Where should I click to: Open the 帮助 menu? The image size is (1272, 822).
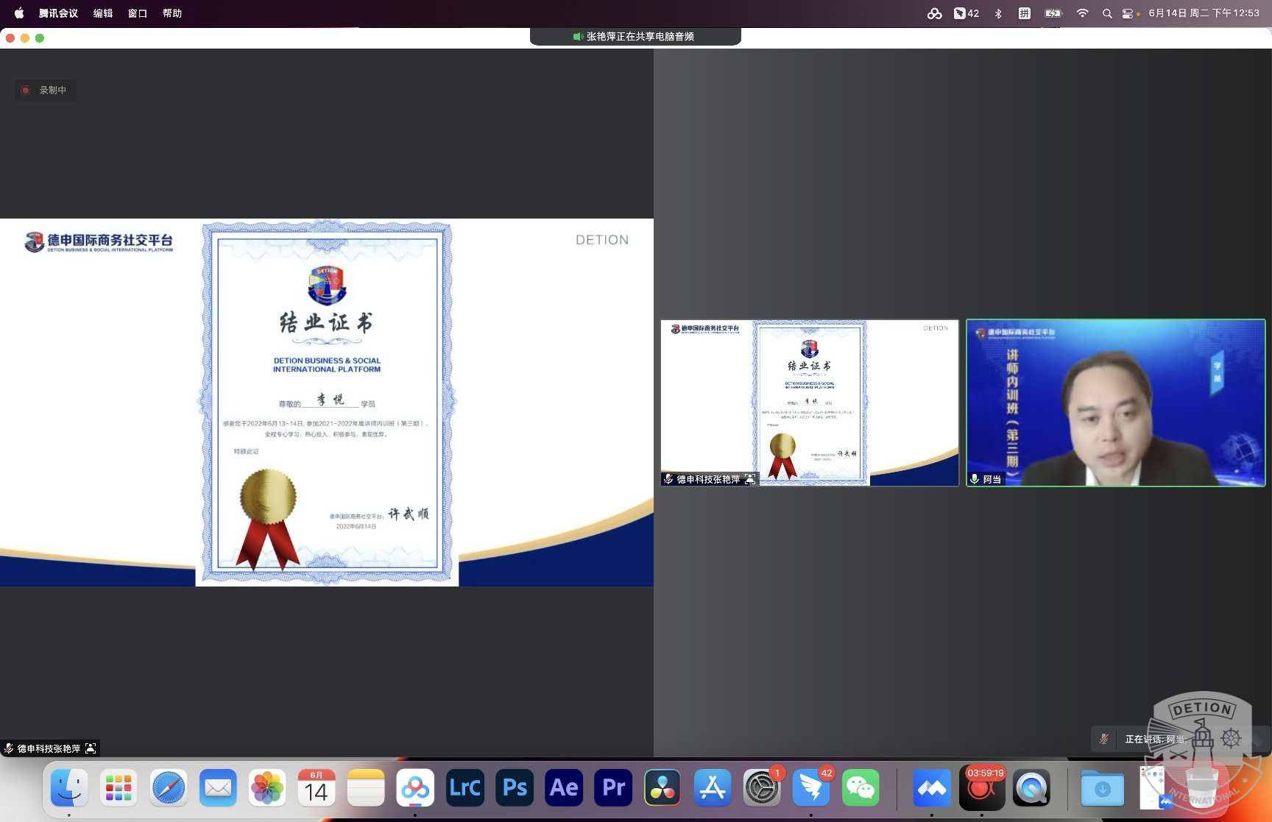pyautogui.click(x=172, y=13)
